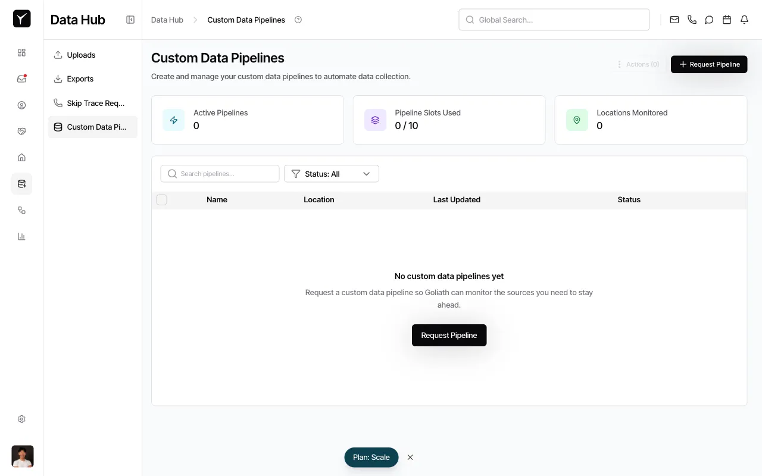The width and height of the screenshot is (762, 476).
Task: Click the phone icon in top bar
Action: click(x=692, y=20)
